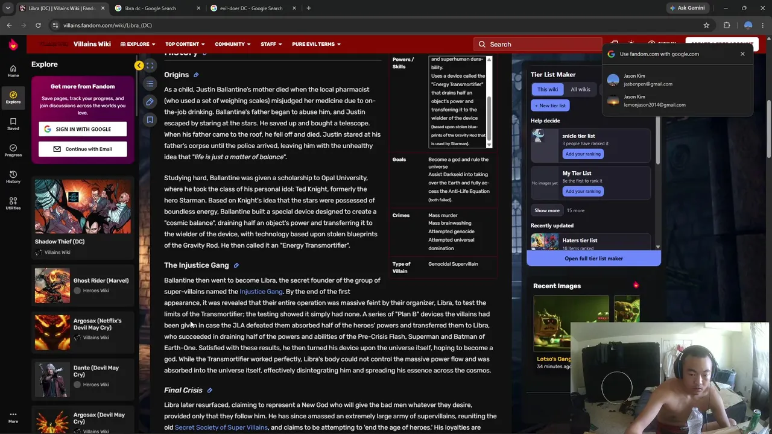
Task: Go back to previous page
Action: pyautogui.click(x=9, y=25)
